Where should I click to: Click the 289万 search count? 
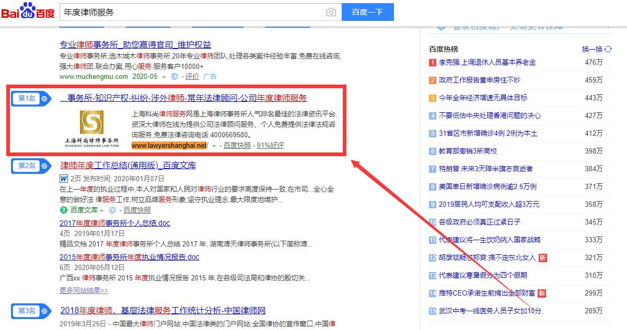point(594,311)
